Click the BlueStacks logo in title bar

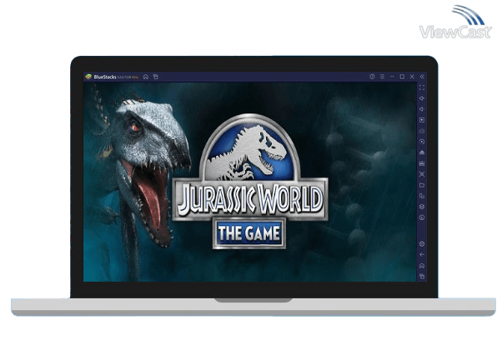(x=88, y=77)
